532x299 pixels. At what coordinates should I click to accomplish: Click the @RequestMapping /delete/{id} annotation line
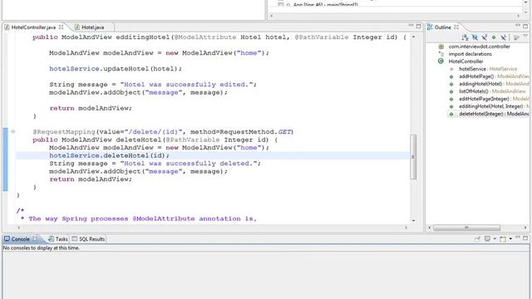pyautogui.click(x=163, y=132)
